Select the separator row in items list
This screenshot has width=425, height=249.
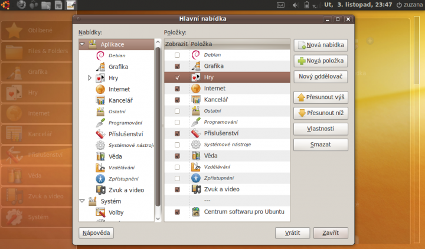click(227, 201)
